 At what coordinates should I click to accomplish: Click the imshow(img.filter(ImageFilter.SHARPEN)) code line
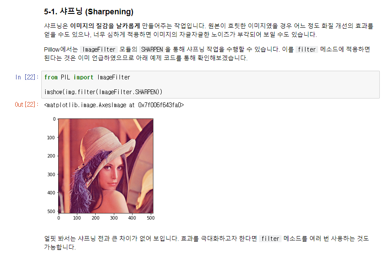click(103, 92)
